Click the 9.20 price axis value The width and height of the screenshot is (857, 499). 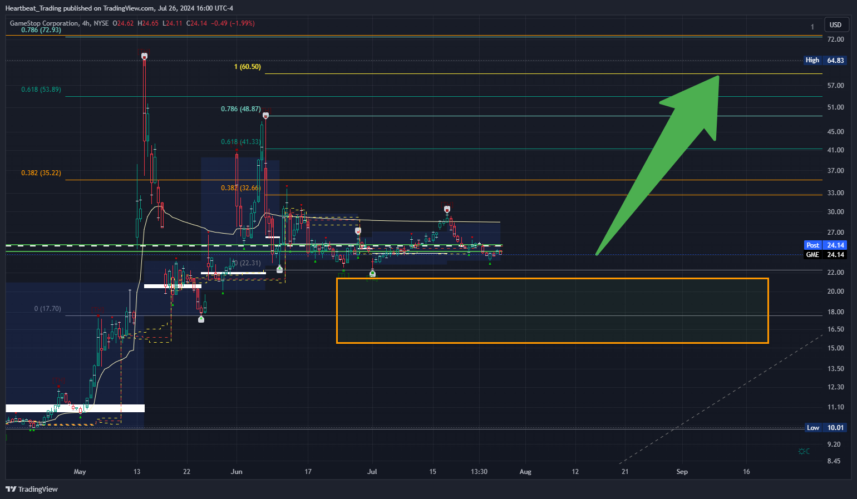pos(834,444)
